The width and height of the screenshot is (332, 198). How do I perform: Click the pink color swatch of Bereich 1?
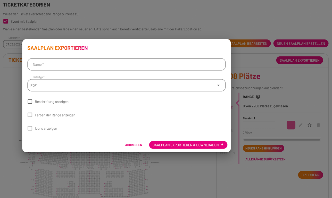tap(291, 125)
